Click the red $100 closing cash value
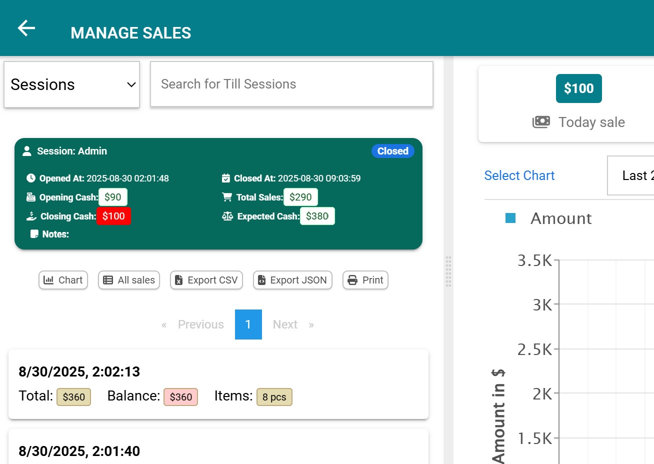This screenshot has width=654, height=464. click(x=113, y=216)
